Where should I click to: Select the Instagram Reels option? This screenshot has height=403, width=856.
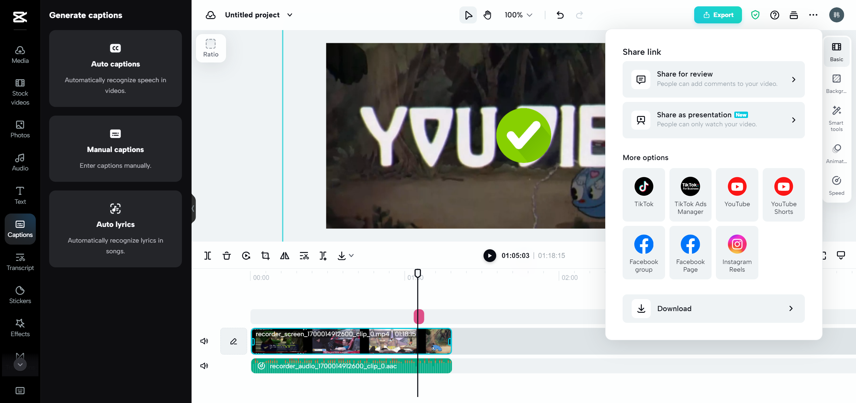[737, 253]
